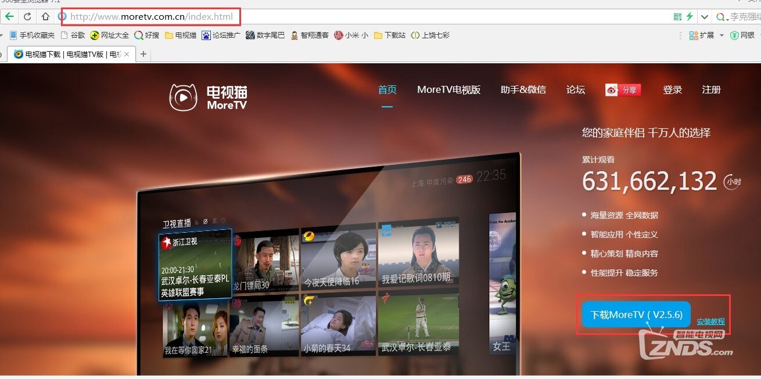761x379 pixels.
Task: Select the 小菊的春天34 thumbnail
Action: pos(339,325)
